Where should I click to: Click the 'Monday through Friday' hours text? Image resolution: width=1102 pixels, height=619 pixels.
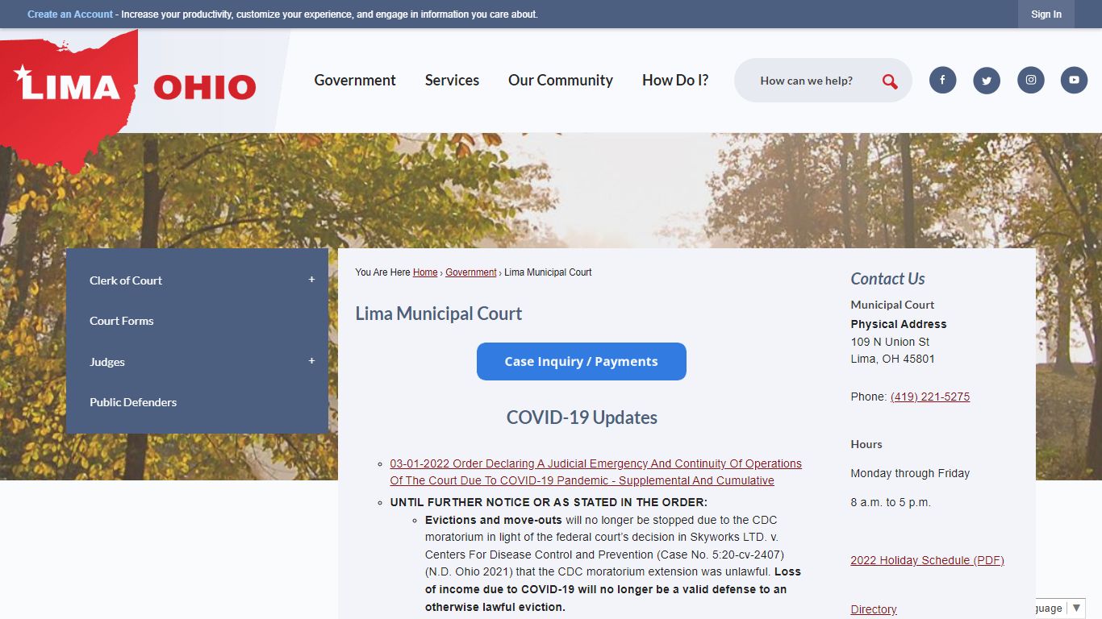pyautogui.click(x=910, y=473)
